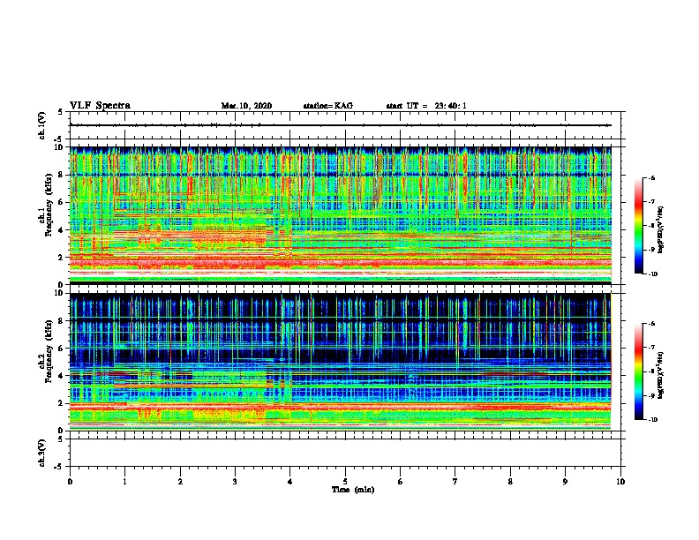Click the ch.2 color scale bar
699x540 pixels.
[638, 371]
